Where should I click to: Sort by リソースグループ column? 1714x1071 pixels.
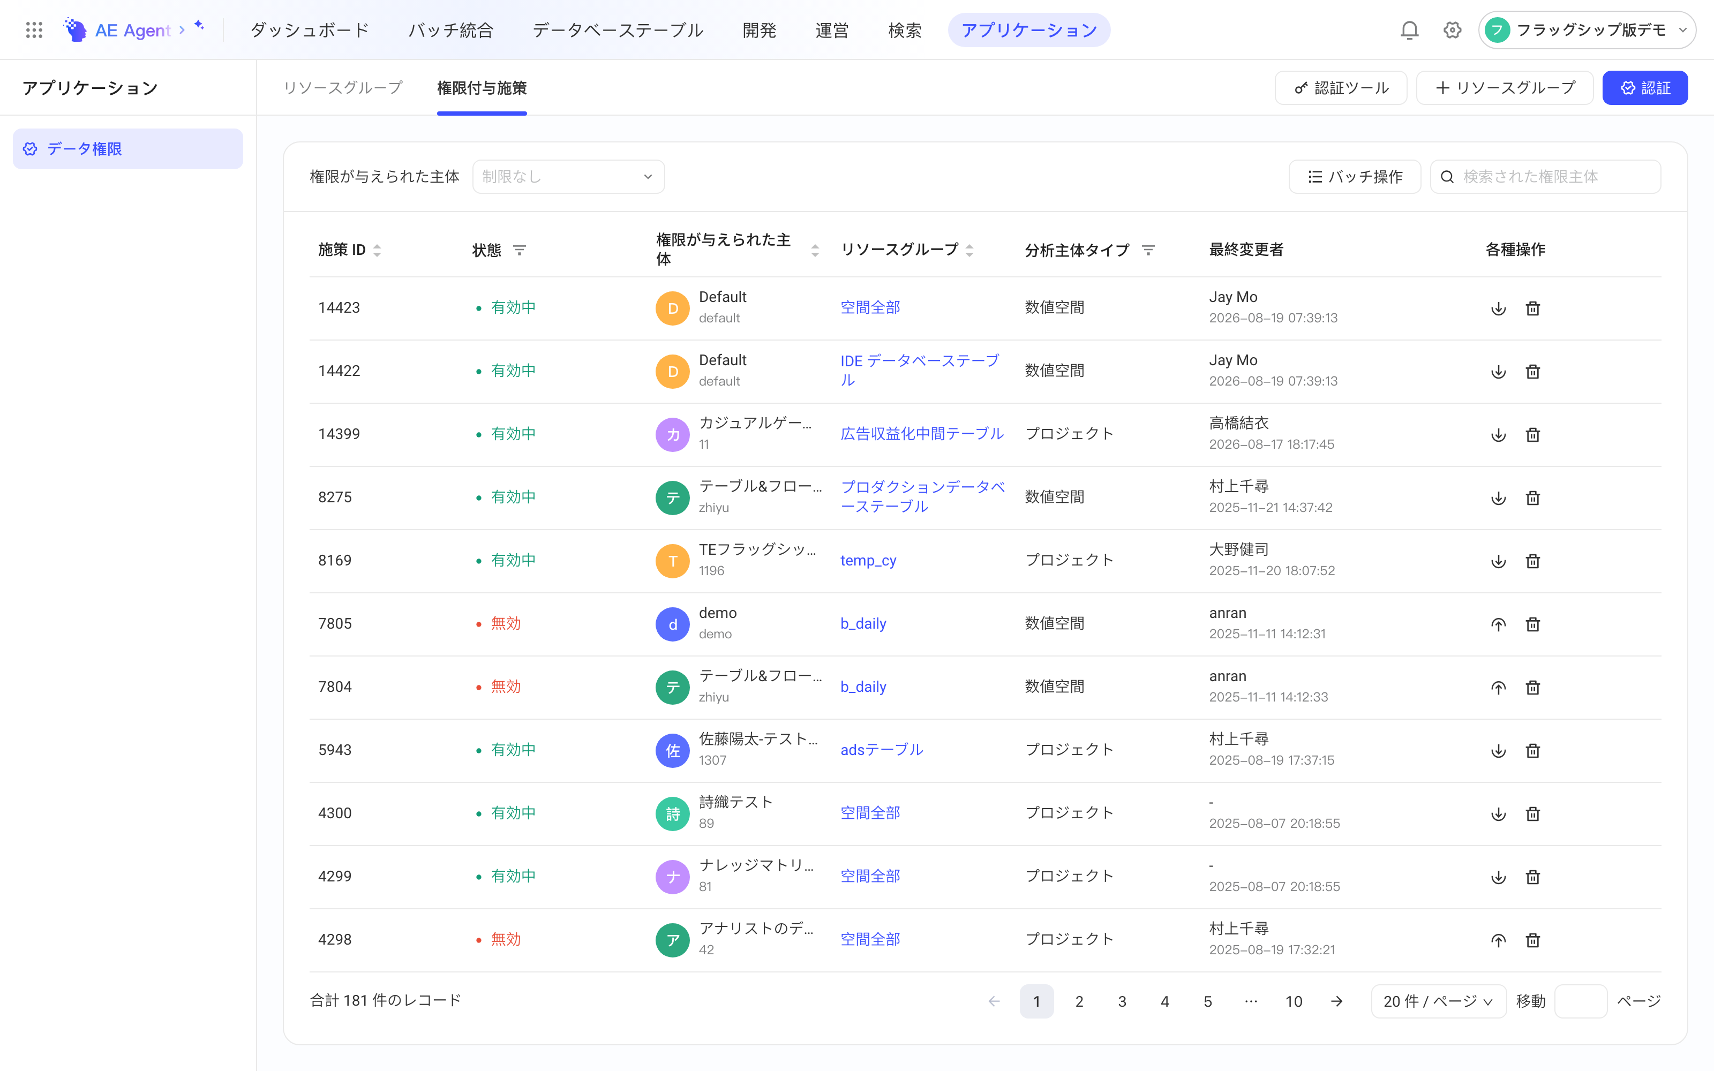[x=969, y=250]
